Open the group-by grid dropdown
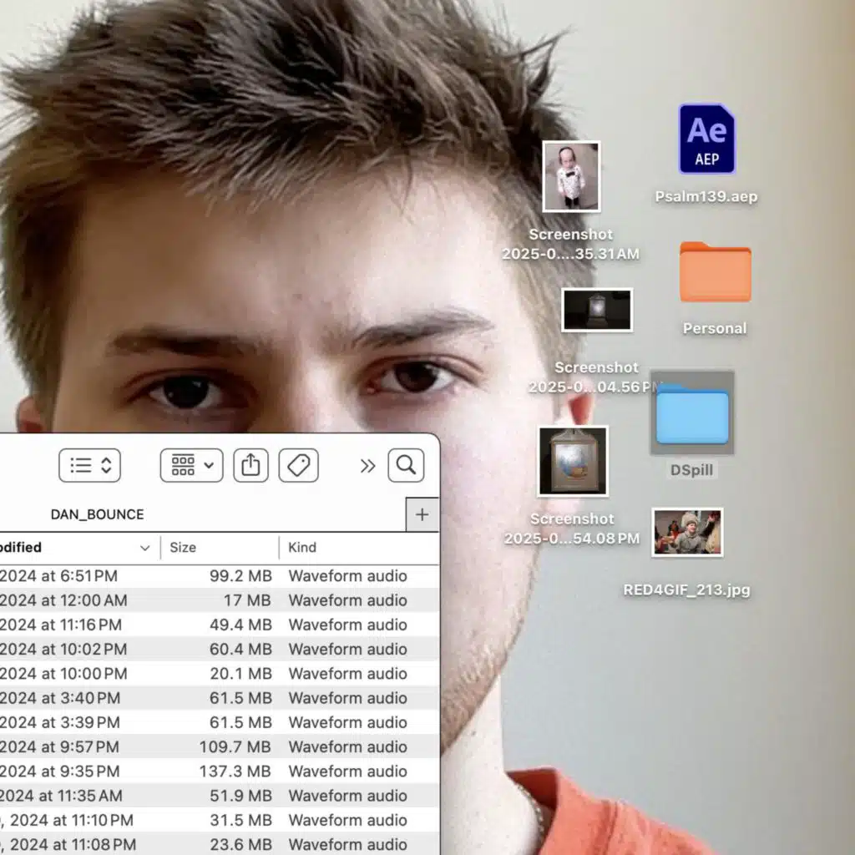 [x=191, y=466]
